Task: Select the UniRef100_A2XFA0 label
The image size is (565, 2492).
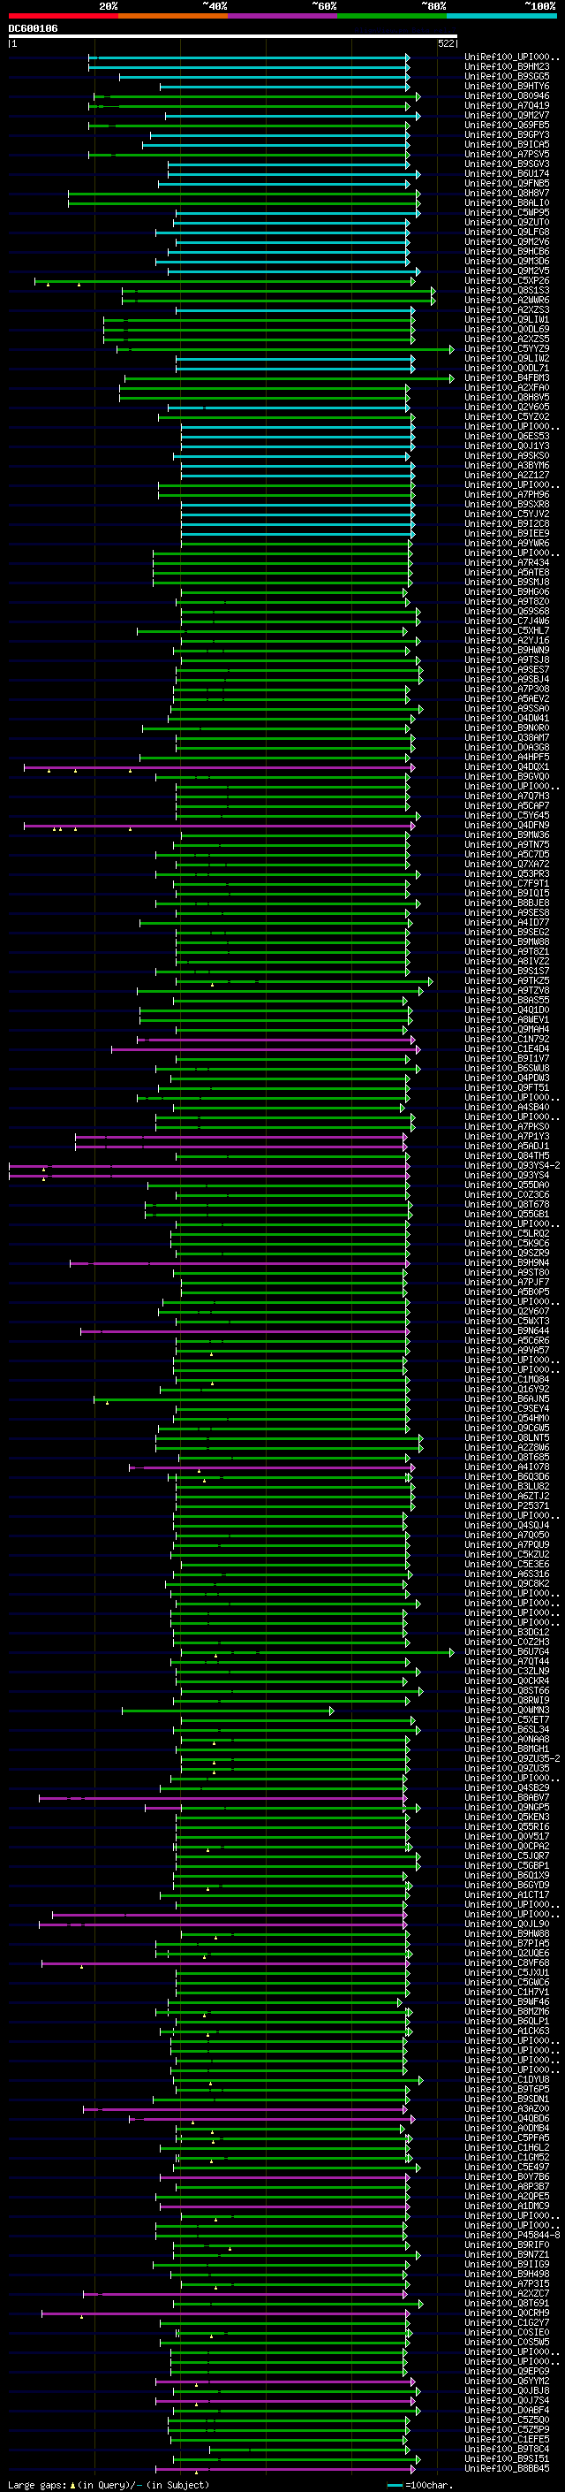Action: click(x=507, y=388)
